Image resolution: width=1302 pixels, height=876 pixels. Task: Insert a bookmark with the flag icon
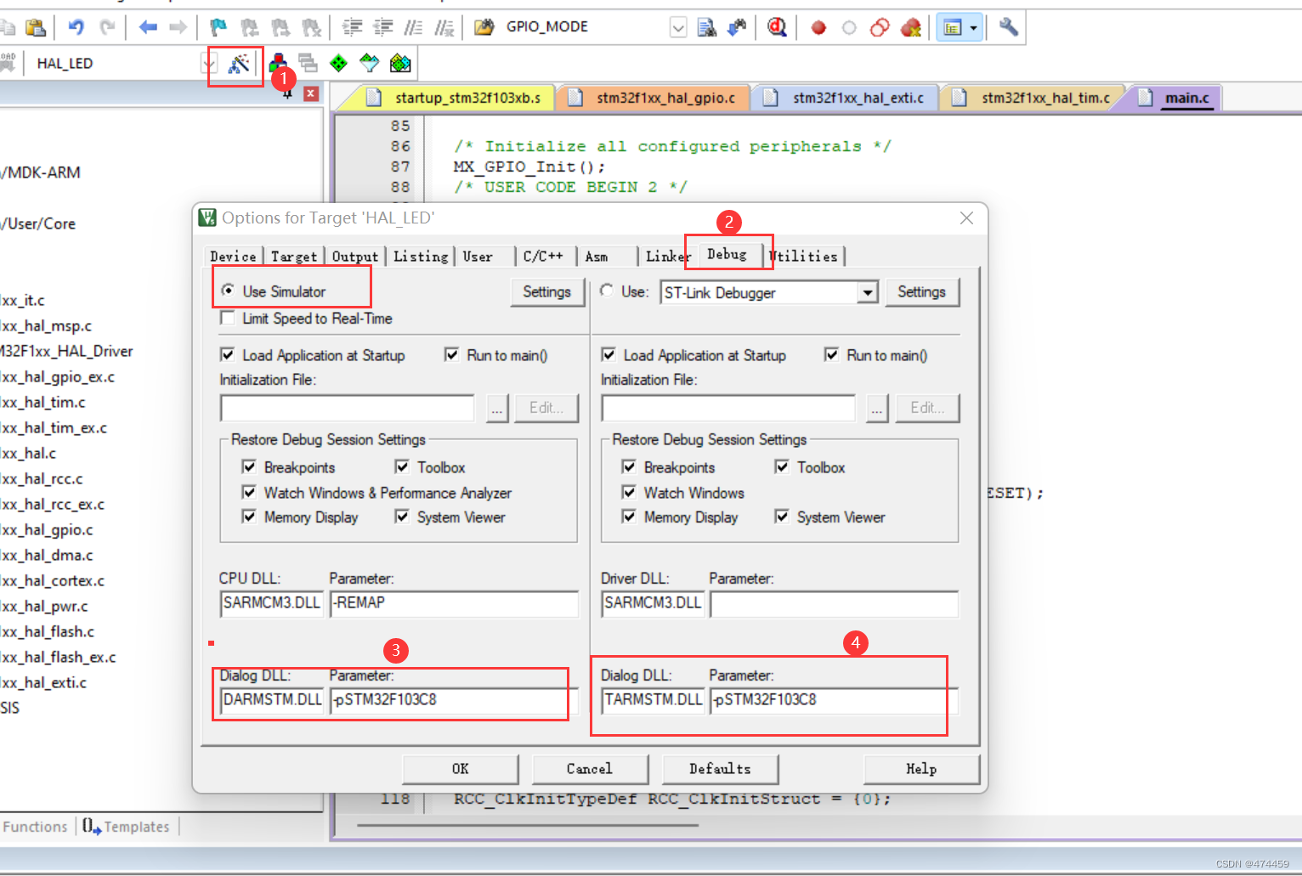tap(218, 28)
